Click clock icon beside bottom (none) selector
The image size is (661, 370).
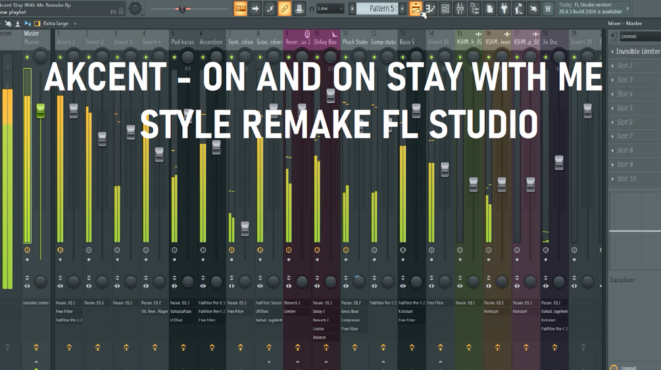pyautogui.click(x=614, y=367)
